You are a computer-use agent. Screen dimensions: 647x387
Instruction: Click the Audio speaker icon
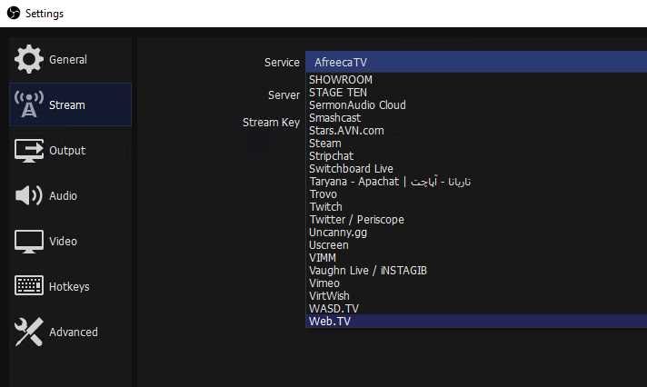pyautogui.click(x=29, y=196)
